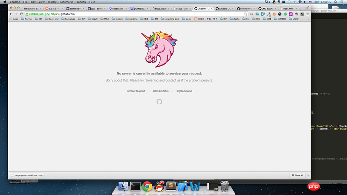Open Spotlight search in menu bar
The height and width of the screenshot is (195, 347).
point(335,2)
